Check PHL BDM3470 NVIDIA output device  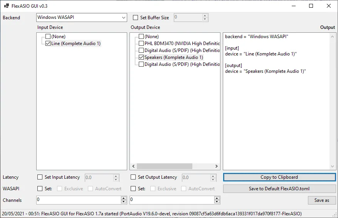click(141, 43)
